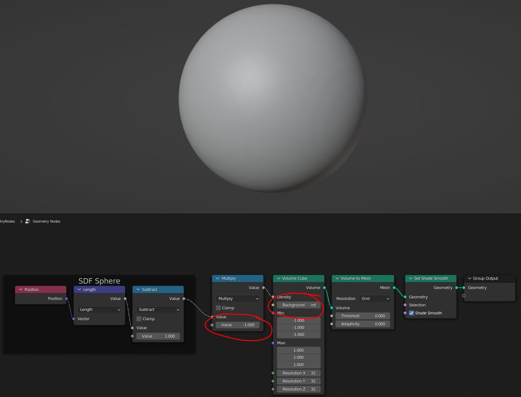Click the Volume to Mesh's Volume input socket
This screenshot has width=521, height=397.
(332, 308)
